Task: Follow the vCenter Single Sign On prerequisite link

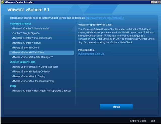Action: [91, 54]
